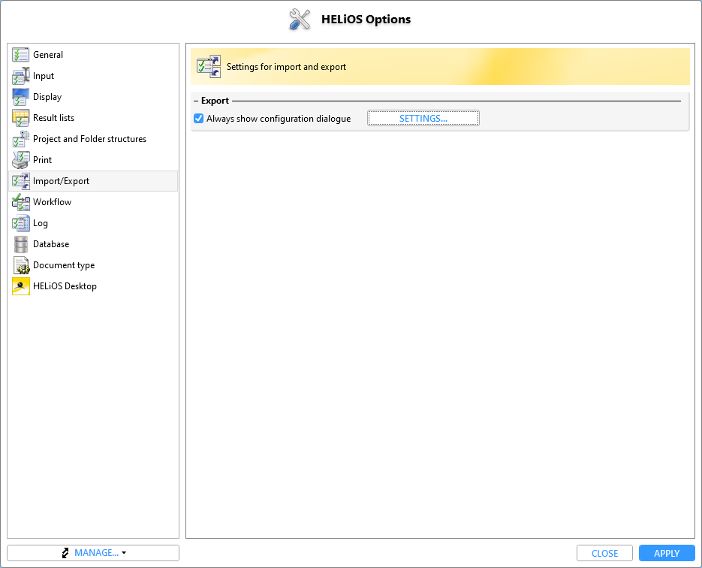Close the HELiOS Options dialog
The height and width of the screenshot is (568, 702).
604,553
